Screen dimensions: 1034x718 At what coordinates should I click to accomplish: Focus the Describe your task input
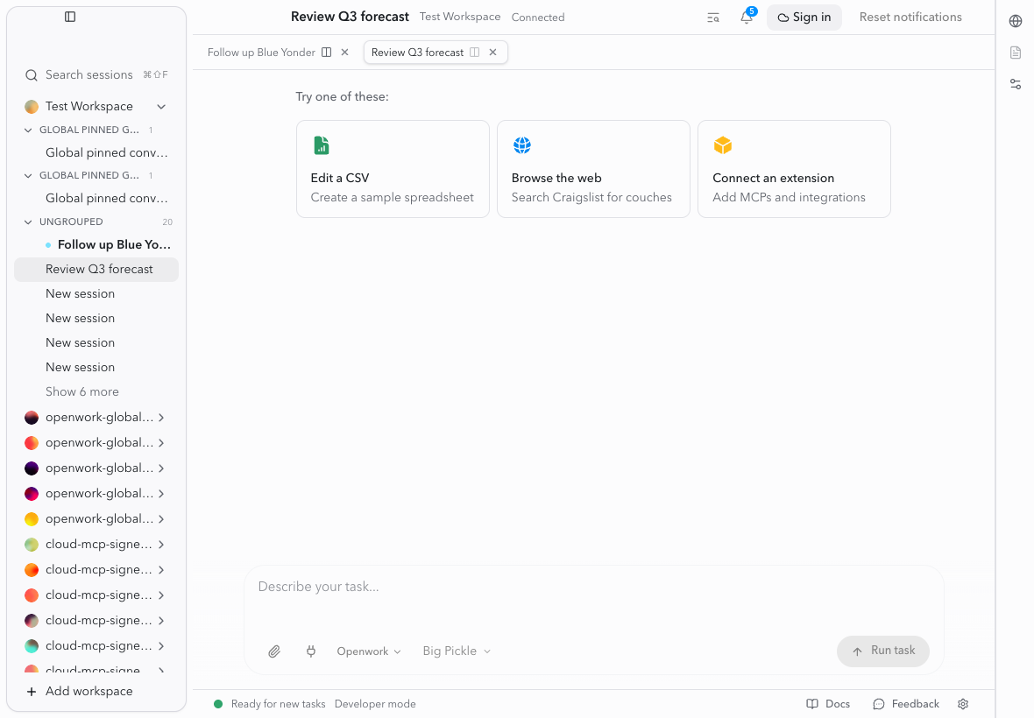(x=593, y=587)
